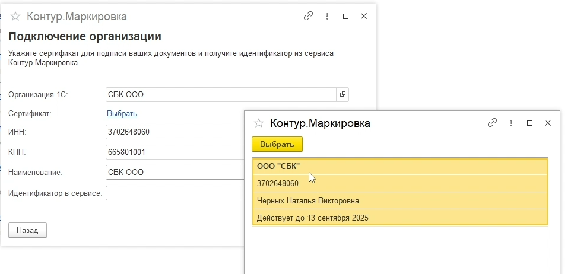This screenshot has height=274, width=574.
Task: Copy link icon in Подключение организации window
Action: 308,16
